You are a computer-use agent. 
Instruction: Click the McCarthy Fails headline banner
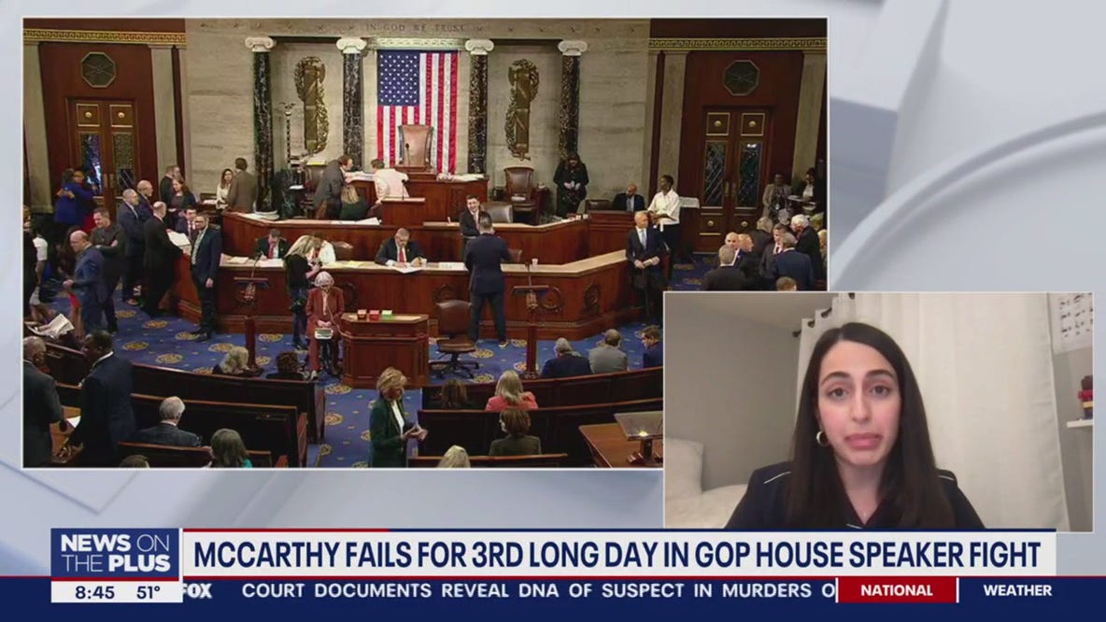[x=617, y=555]
